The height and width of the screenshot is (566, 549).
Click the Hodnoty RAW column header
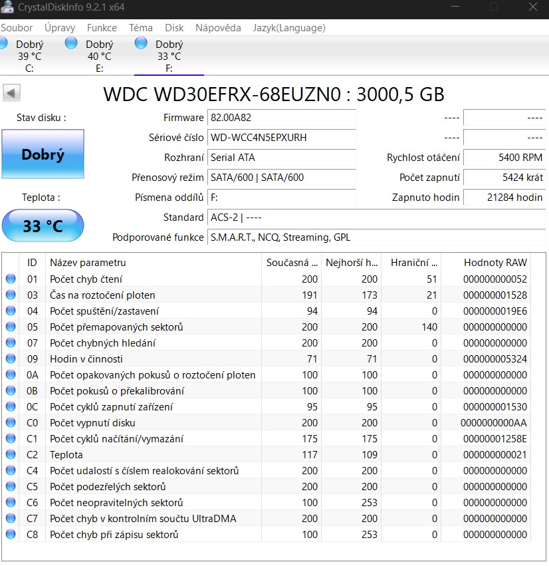point(494,263)
